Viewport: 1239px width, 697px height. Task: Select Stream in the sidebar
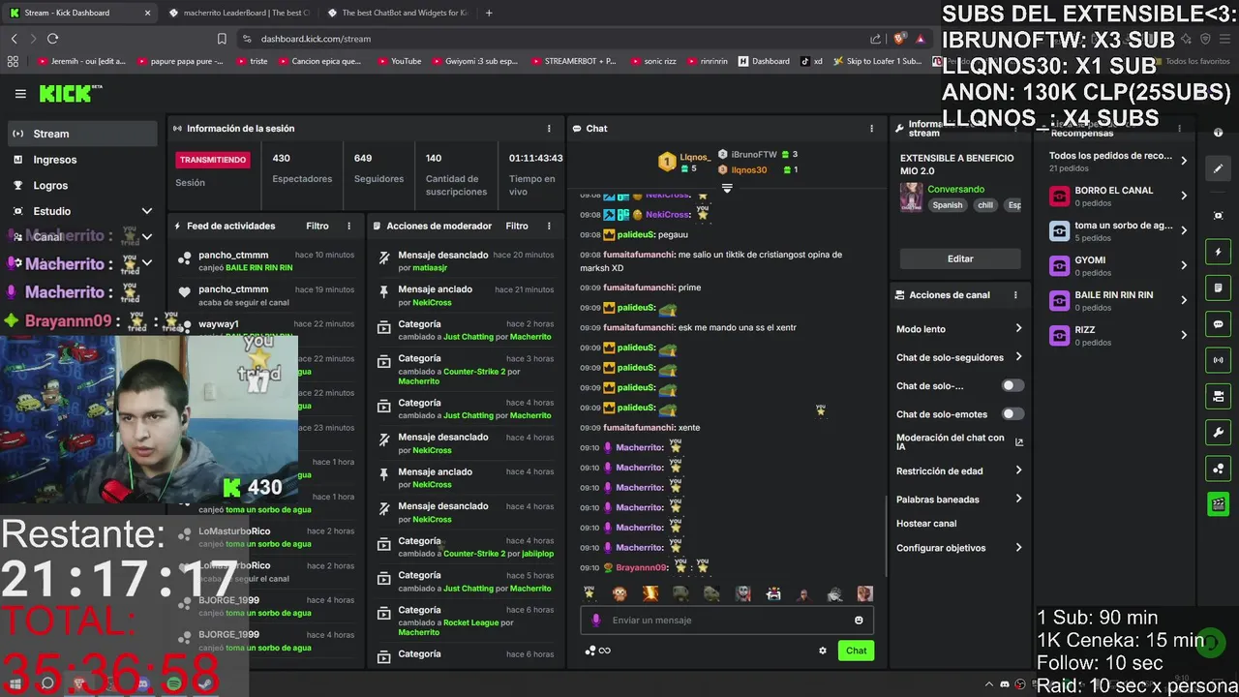coord(81,134)
